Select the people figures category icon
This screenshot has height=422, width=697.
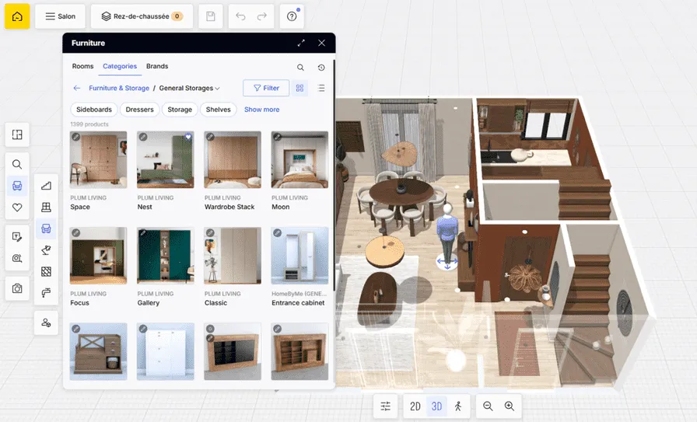(x=46, y=323)
